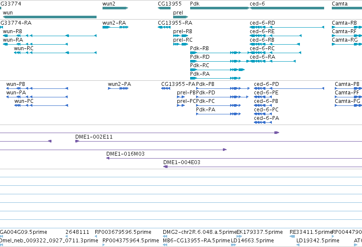Screen dimensions: 362x247
Task: Click the prel-RC transcript label
Action: [182, 40]
